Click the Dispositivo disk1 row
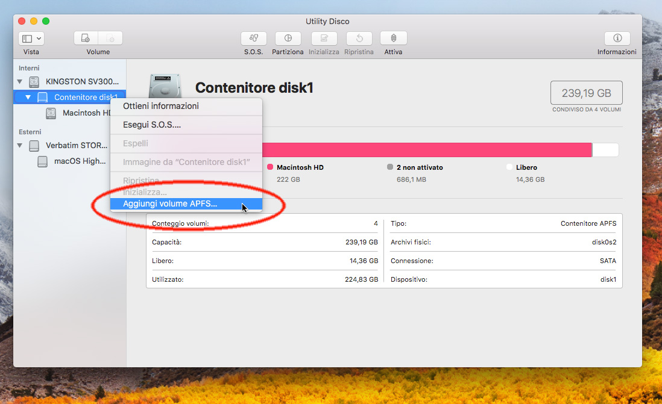The width and height of the screenshot is (662, 404). [x=503, y=279]
